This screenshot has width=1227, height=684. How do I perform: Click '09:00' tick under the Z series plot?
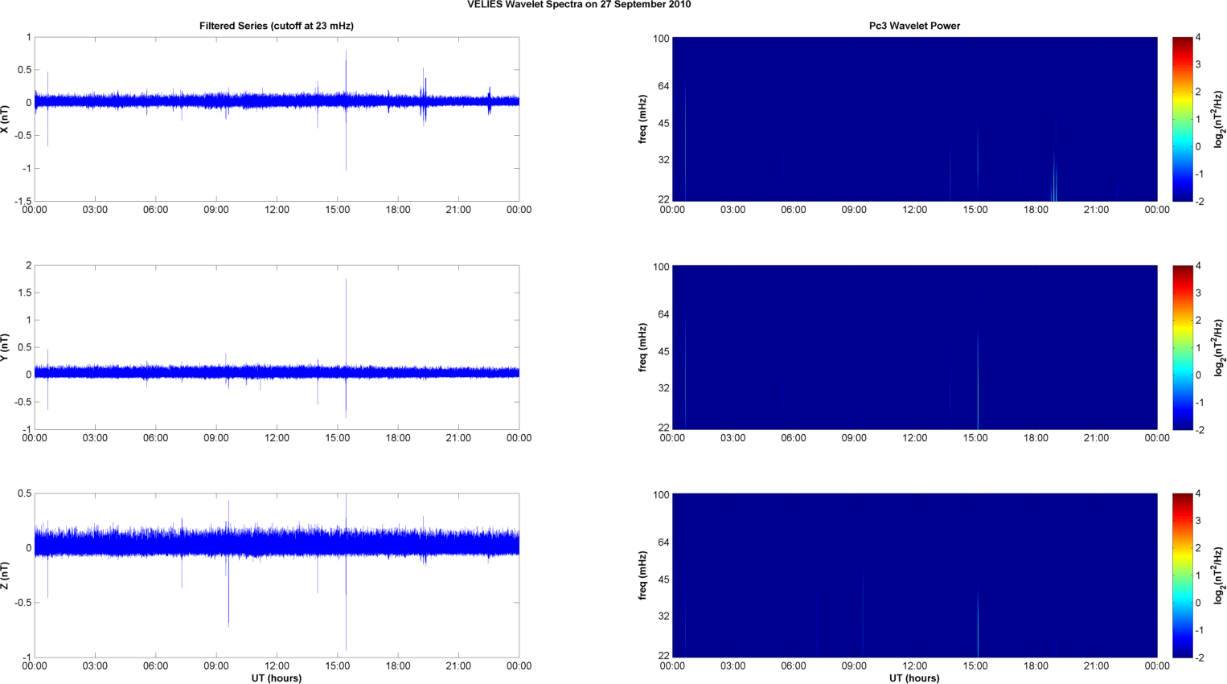(216, 666)
